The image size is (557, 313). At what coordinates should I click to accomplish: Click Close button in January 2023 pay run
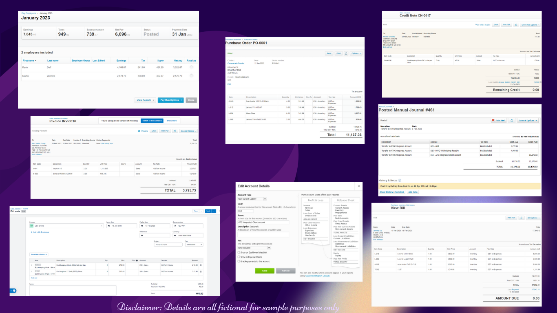(x=191, y=100)
